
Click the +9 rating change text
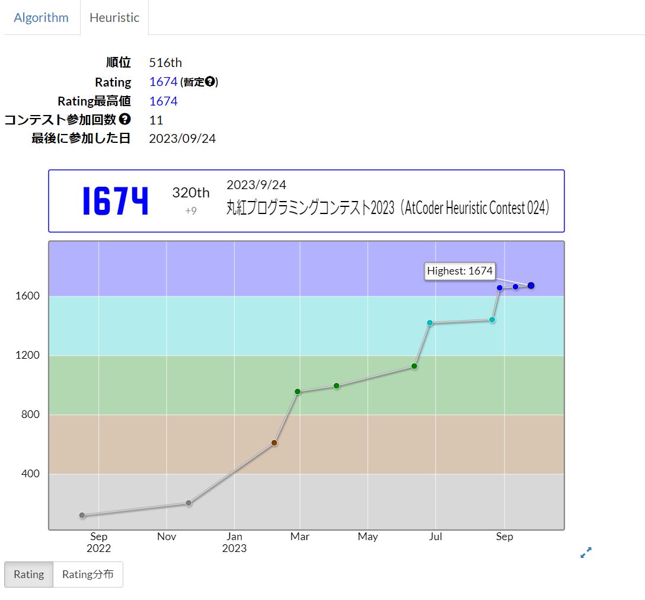click(191, 210)
